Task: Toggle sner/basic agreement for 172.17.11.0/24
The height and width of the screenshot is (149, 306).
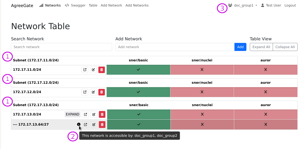Action: pyautogui.click(x=138, y=70)
